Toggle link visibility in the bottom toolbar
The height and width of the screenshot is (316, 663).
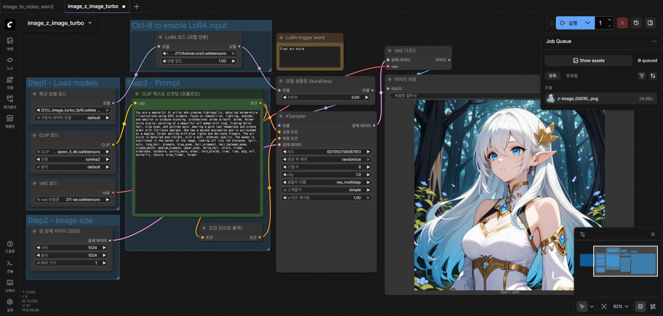pos(653,306)
